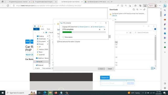Open Edge sidebar Outlook icon

pos(165,34)
